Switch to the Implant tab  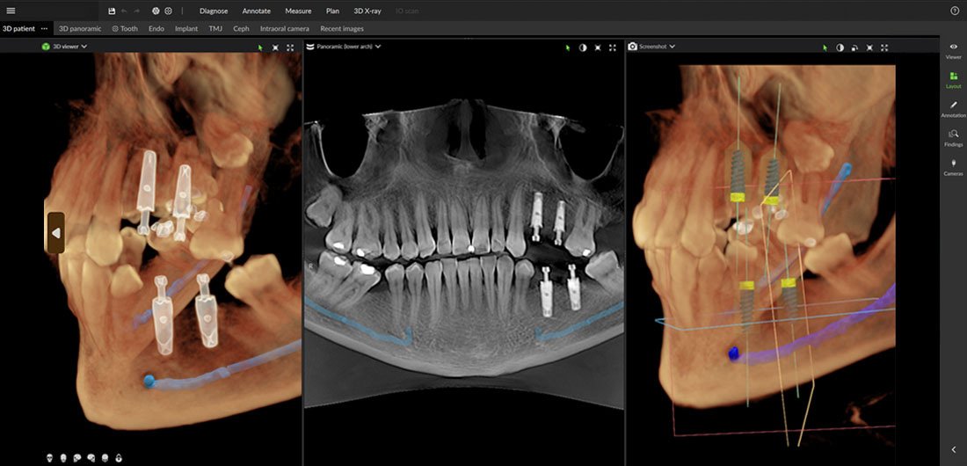[x=186, y=29]
